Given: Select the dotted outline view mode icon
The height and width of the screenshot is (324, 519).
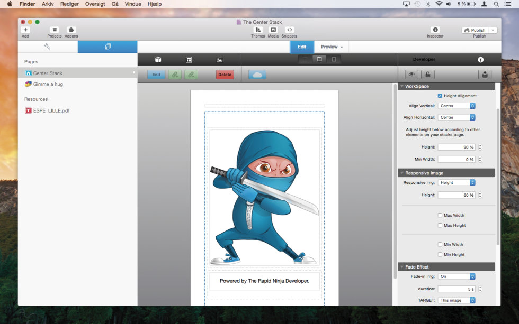Looking at the screenshot, I should pyautogui.click(x=319, y=59).
